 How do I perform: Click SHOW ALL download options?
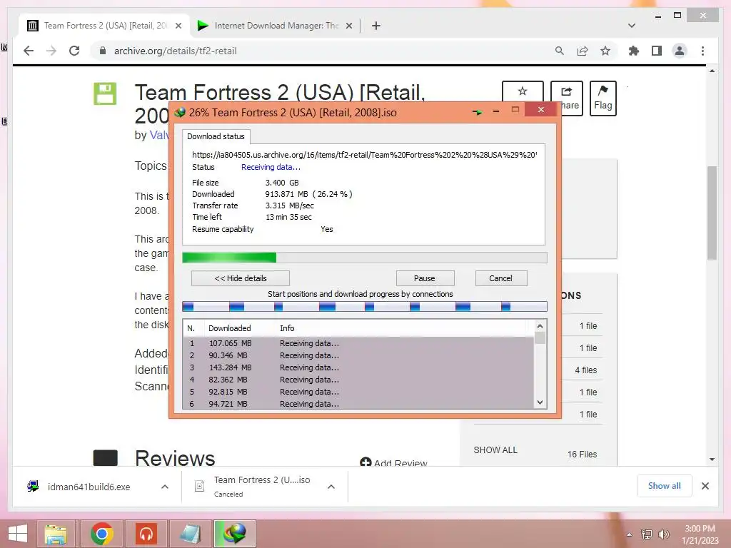[495, 450]
